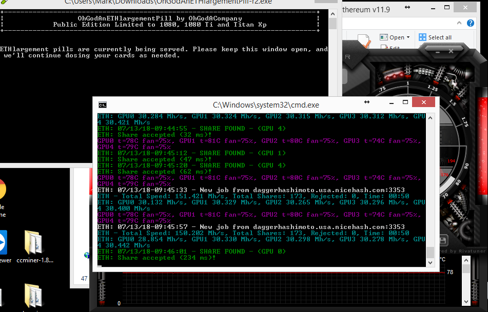Click 09:44:55 SHARE FOUND (GPU 4) line

(x=191, y=129)
